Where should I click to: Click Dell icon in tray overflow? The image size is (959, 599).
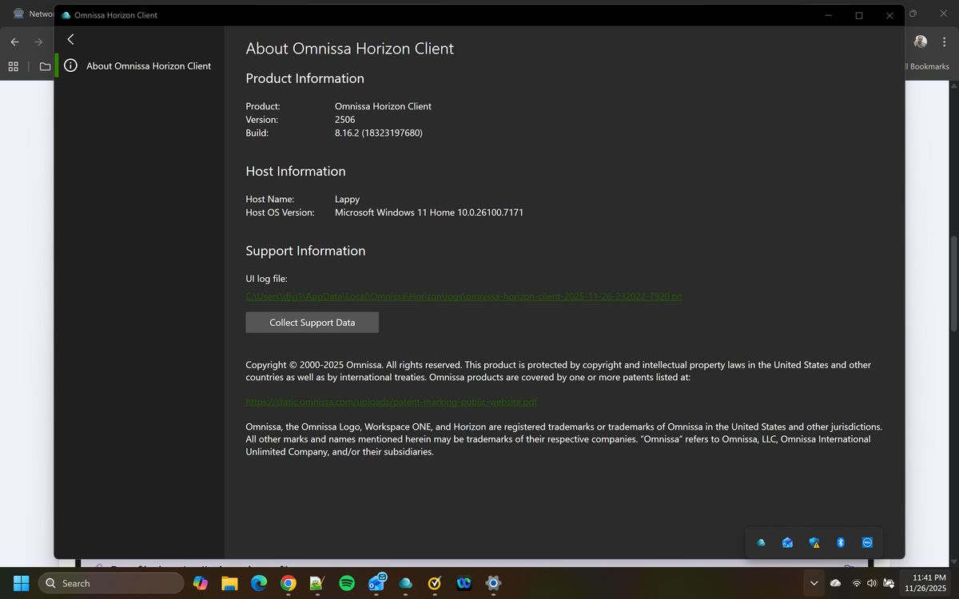pyautogui.click(x=867, y=543)
